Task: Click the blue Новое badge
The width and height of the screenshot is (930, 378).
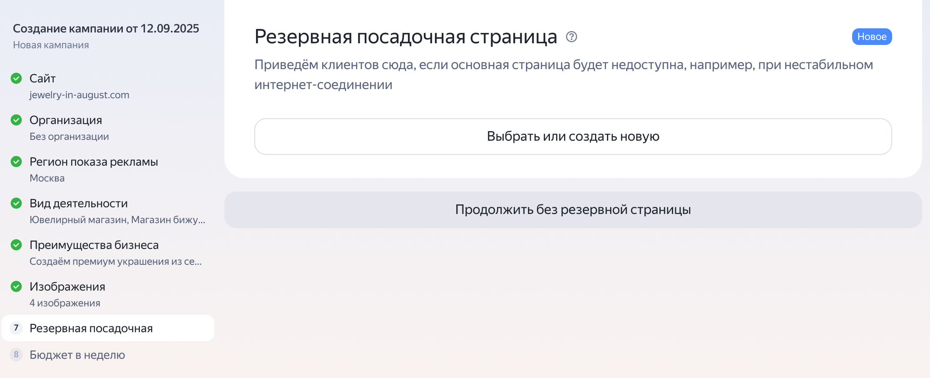Action: coord(872,37)
